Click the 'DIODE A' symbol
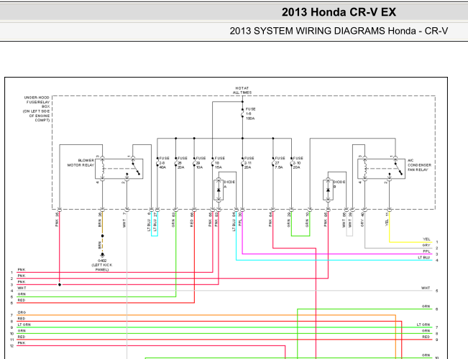 tap(219, 190)
